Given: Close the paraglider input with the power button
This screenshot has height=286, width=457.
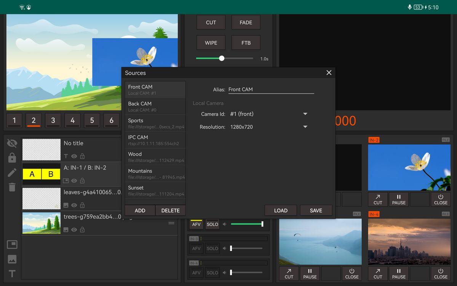Looking at the screenshot, I should [352, 274].
